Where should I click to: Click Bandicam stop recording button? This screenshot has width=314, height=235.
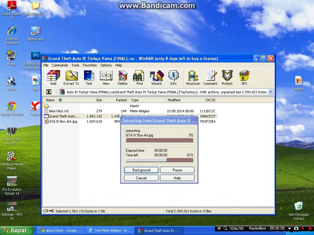[310, 228]
